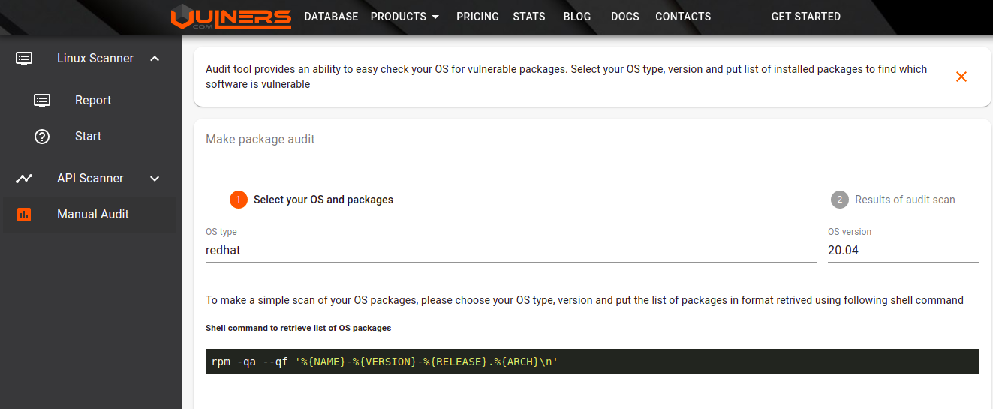The image size is (993, 409).
Task: Go to the Pricing page
Action: tap(477, 17)
